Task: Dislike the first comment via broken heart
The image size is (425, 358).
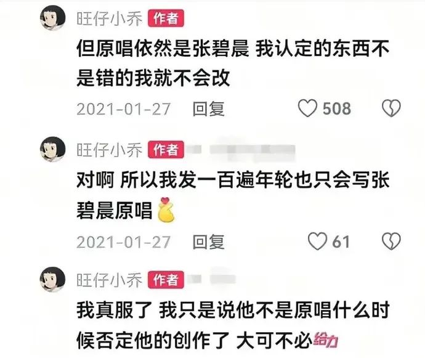Action: (391, 108)
